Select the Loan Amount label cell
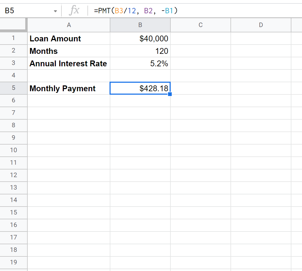Viewport: 302px width, 271px height. click(x=69, y=39)
